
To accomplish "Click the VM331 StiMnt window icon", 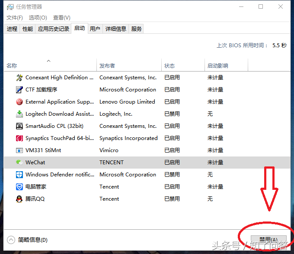I will (x=19, y=150).
